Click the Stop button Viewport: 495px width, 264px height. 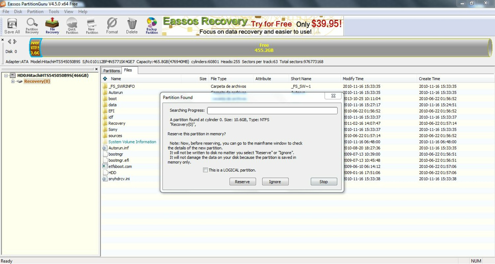(x=324, y=182)
